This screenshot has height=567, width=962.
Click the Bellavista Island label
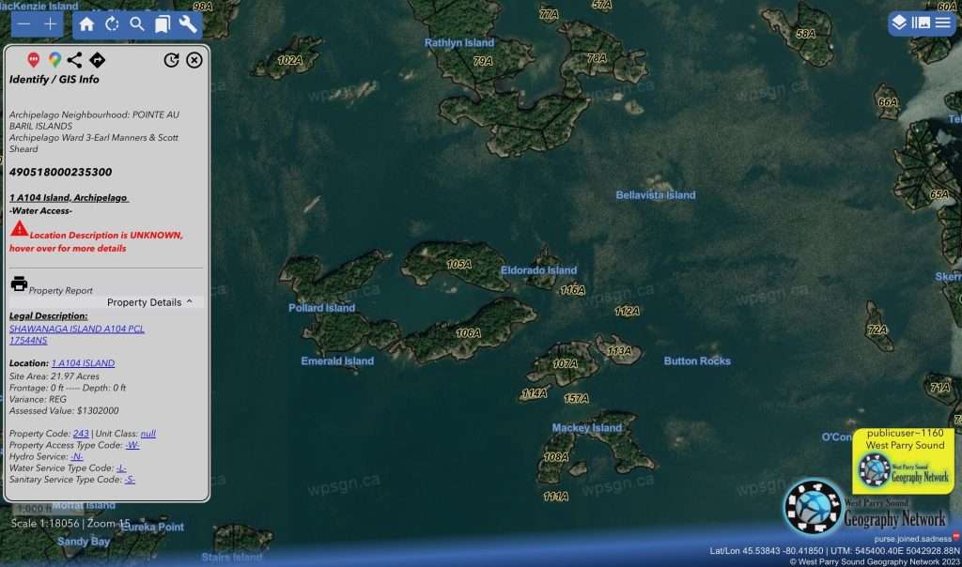(655, 195)
